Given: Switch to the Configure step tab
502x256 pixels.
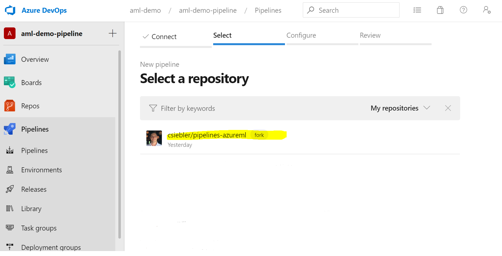Looking at the screenshot, I should pyautogui.click(x=301, y=35).
